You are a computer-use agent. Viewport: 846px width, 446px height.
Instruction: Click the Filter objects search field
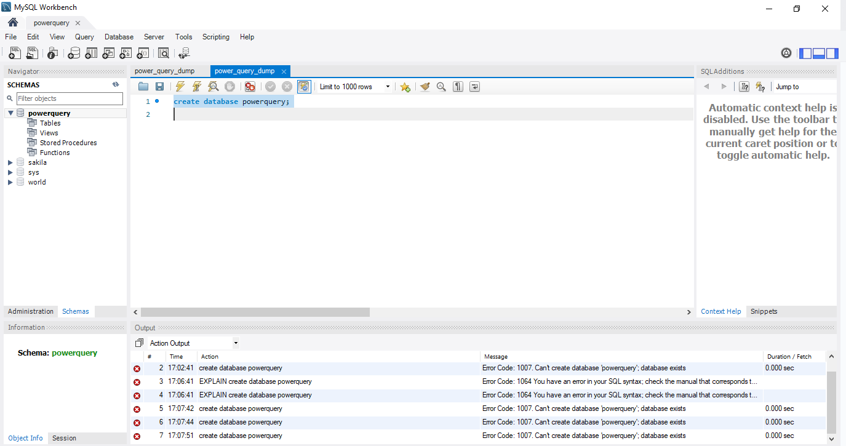coord(70,98)
